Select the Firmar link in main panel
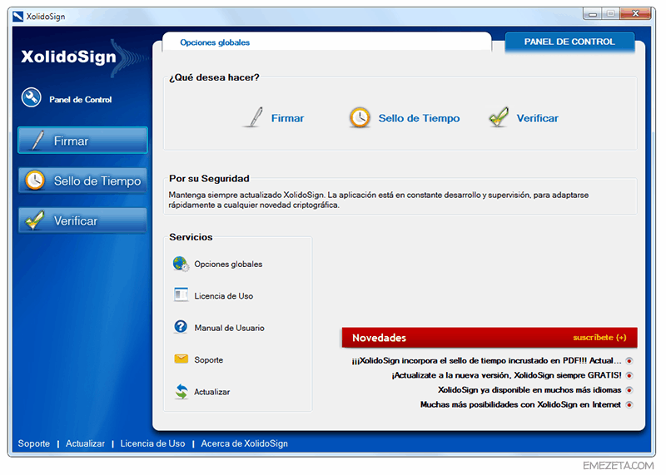 coord(287,118)
